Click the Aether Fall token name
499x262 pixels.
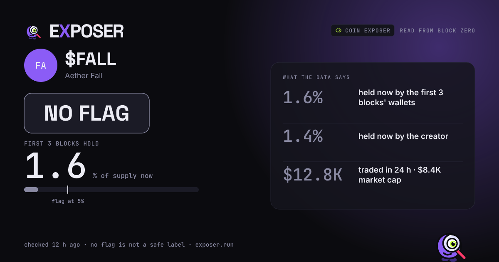click(84, 76)
